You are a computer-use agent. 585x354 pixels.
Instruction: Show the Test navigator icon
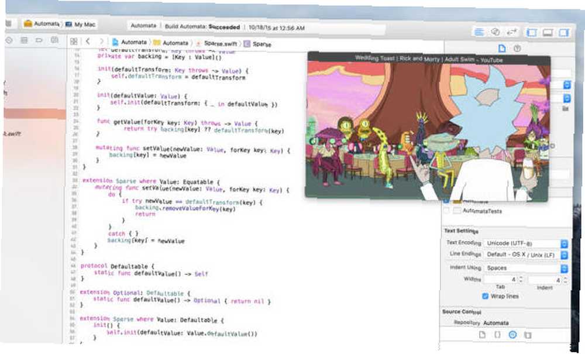pyautogui.click(x=24, y=40)
